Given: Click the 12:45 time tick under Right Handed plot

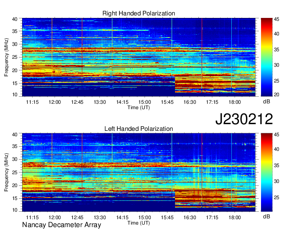Looking at the screenshot, I should coord(77,102).
